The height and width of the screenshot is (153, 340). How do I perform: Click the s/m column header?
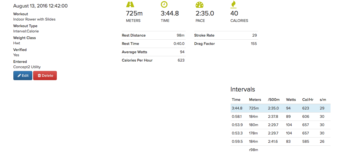pyautogui.click(x=323, y=100)
